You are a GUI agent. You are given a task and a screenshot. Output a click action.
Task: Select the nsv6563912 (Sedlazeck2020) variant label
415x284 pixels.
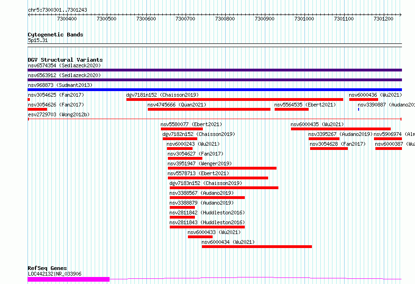point(64,75)
